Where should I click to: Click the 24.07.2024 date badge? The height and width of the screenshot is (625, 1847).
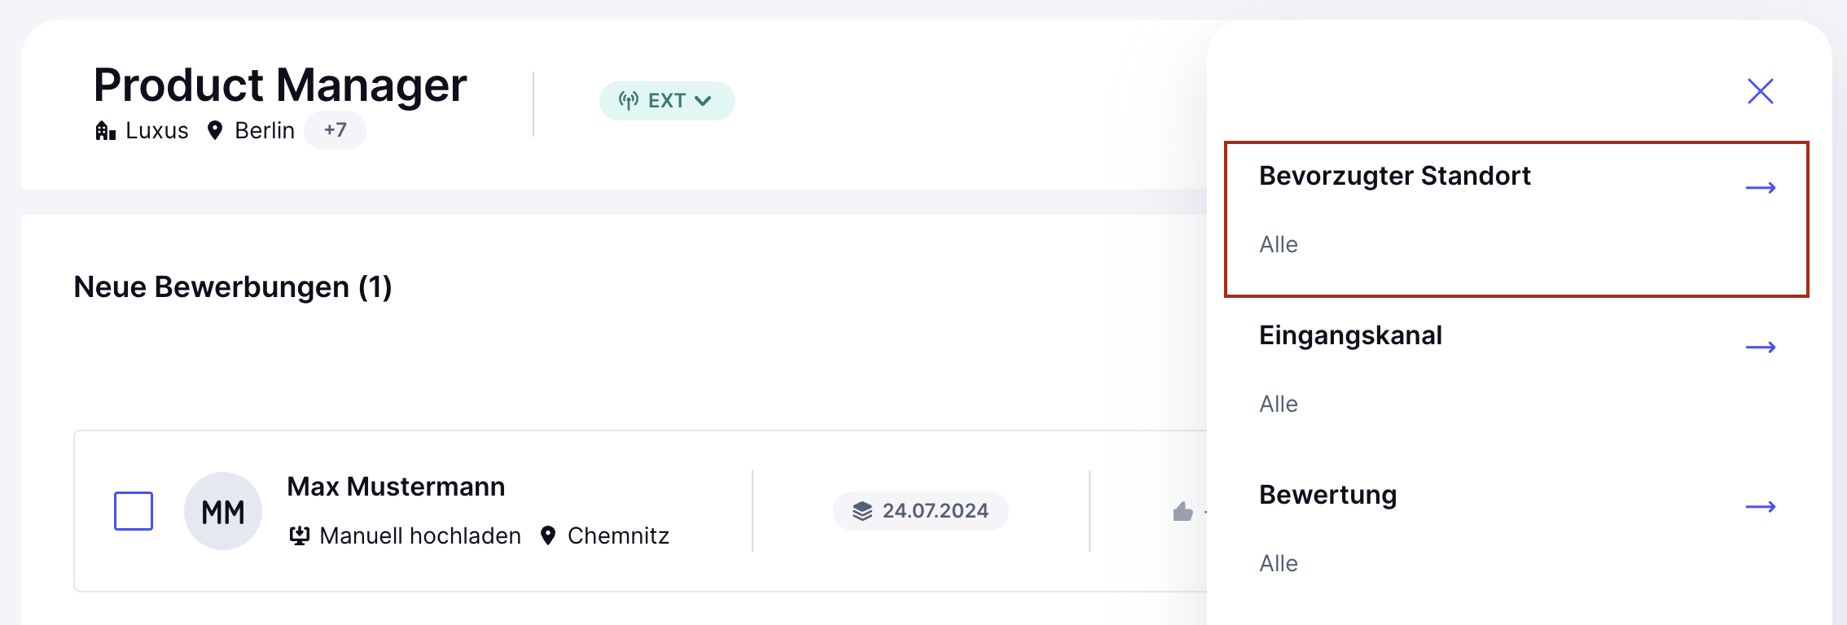[x=921, y=511]
